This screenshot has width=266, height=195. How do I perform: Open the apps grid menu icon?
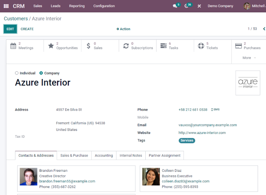[x=6, y=6]
